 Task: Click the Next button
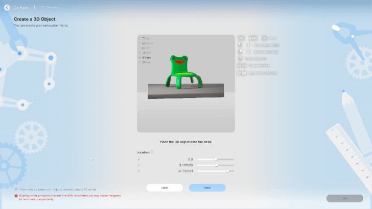pyautogui.click(x=207, y=188)
